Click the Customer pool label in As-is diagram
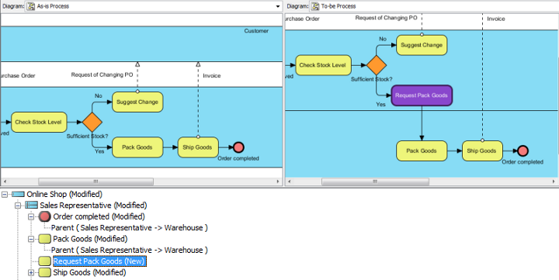Image resolution: width=559 pixels, height=280 pixels. click(x=256, y=31)
